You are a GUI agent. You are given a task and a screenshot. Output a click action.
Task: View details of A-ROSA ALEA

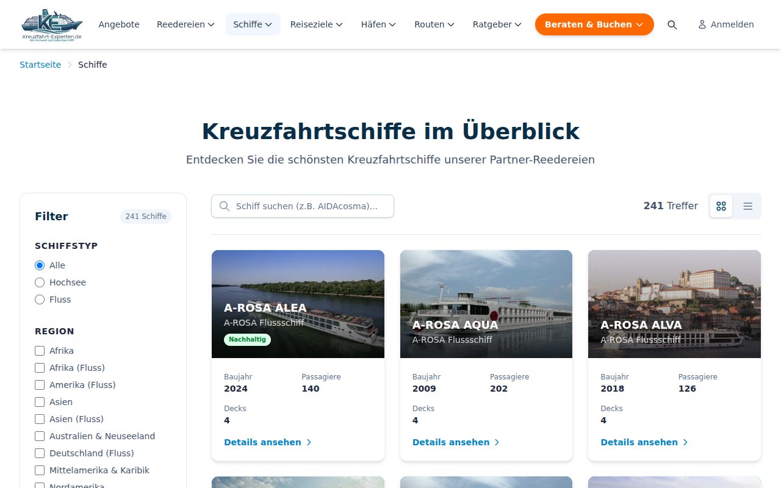click(268, 442)
